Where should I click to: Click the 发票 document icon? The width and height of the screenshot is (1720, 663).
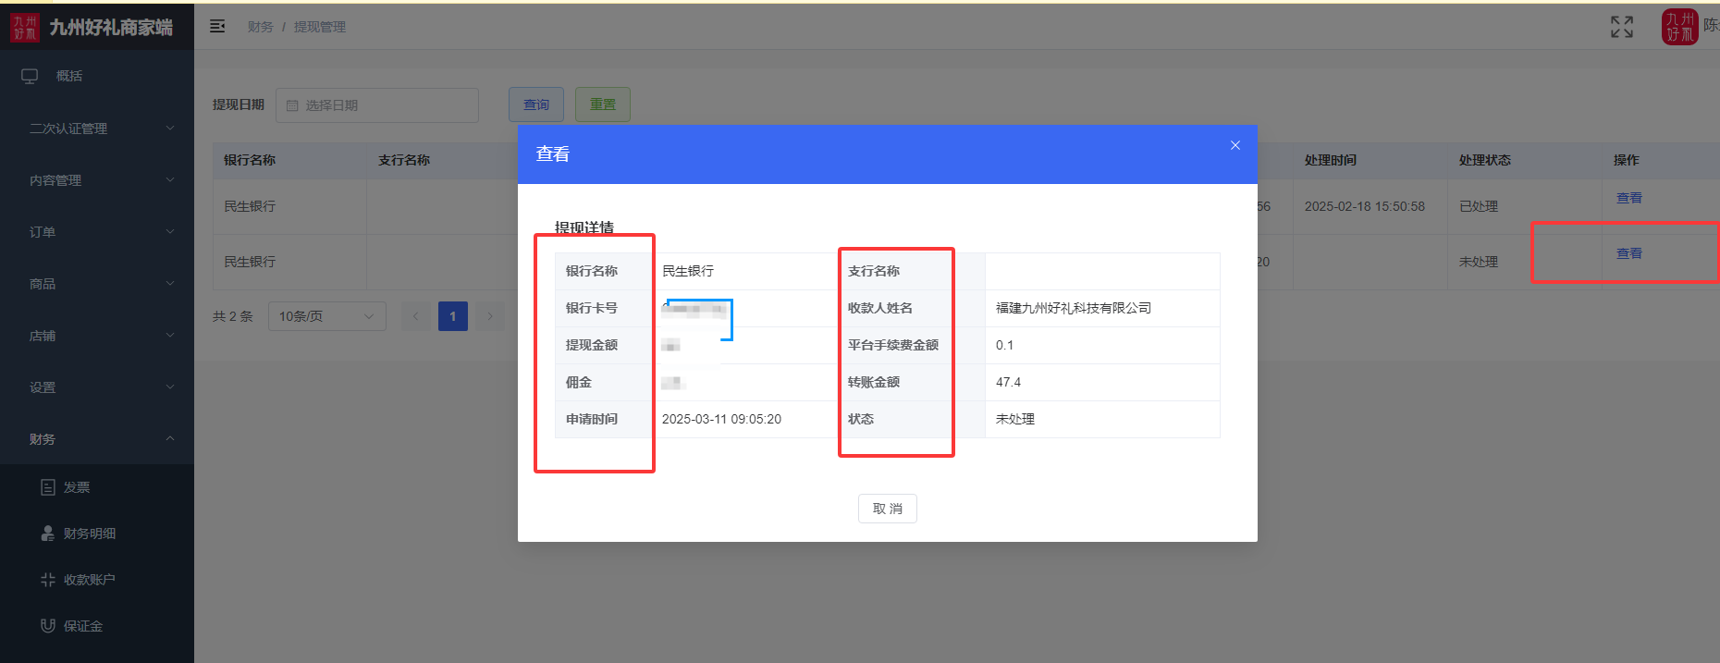coord(48,487)
